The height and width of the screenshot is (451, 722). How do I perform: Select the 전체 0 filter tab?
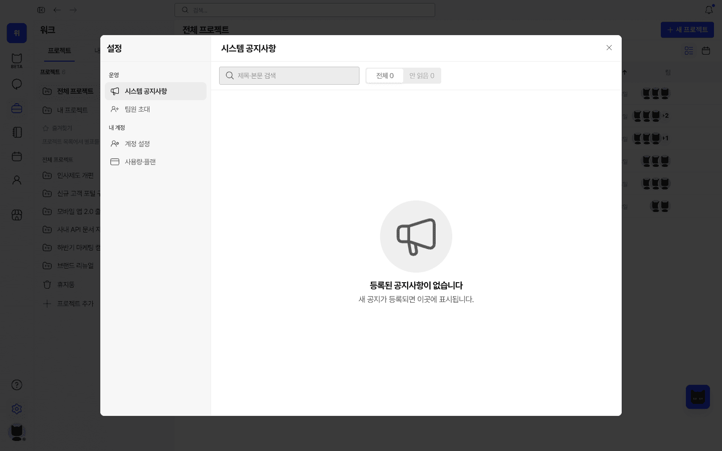pyautogui.click(x=385, y=76)
